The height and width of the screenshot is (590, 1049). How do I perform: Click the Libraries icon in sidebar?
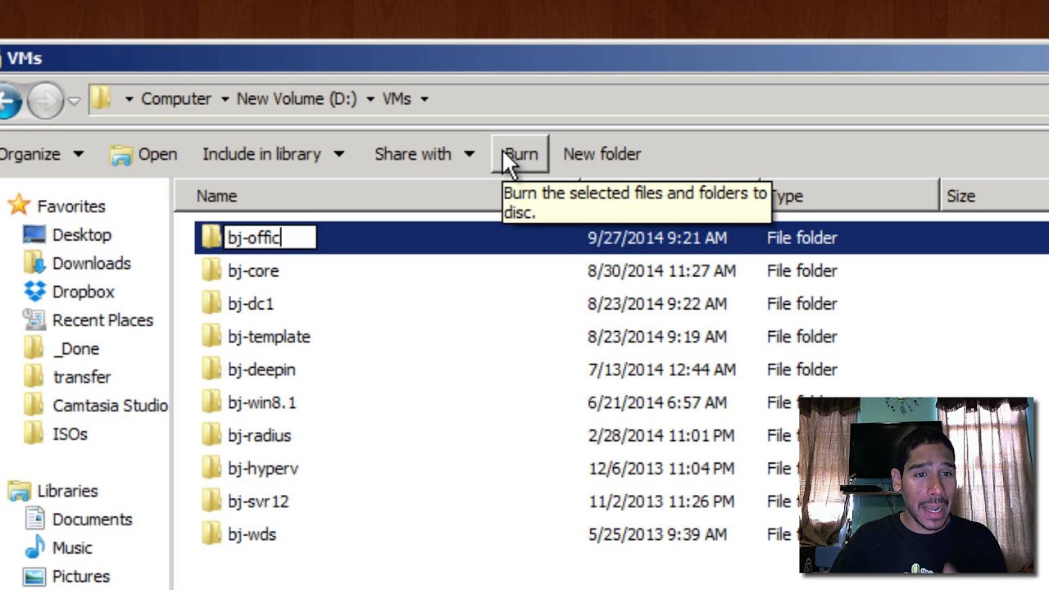(19, 491)
